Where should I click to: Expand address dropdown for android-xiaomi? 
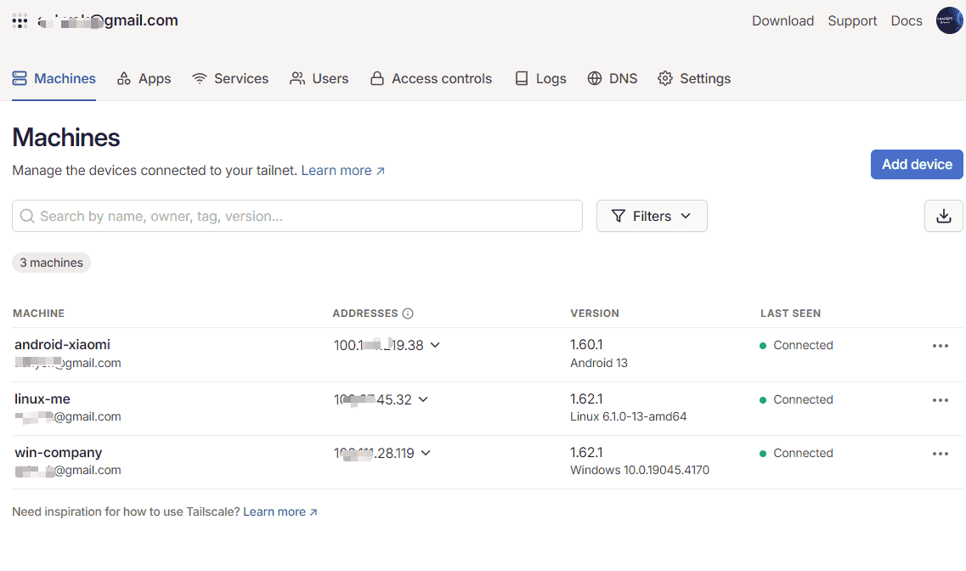[x=435, y=345]
